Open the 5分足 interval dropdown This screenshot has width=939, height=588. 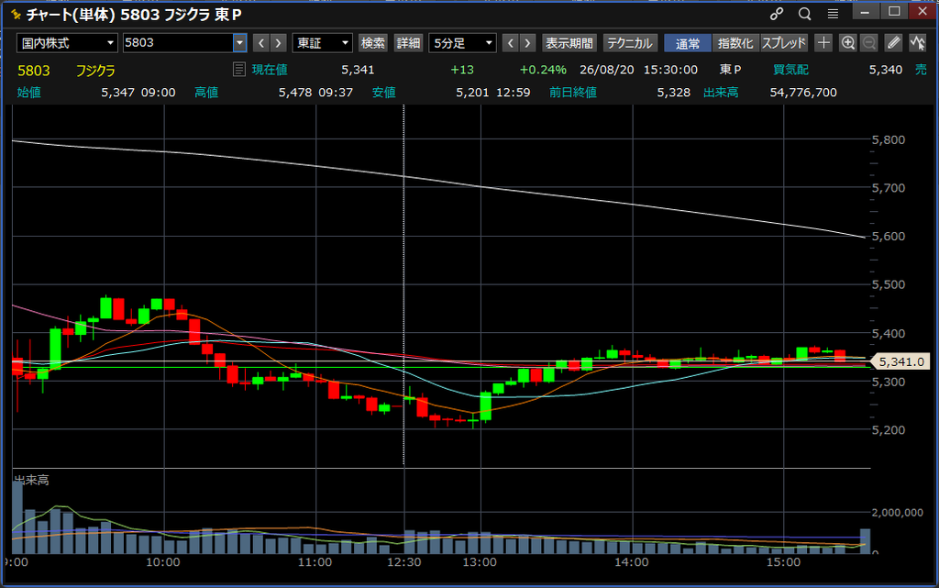pos(462,43)
